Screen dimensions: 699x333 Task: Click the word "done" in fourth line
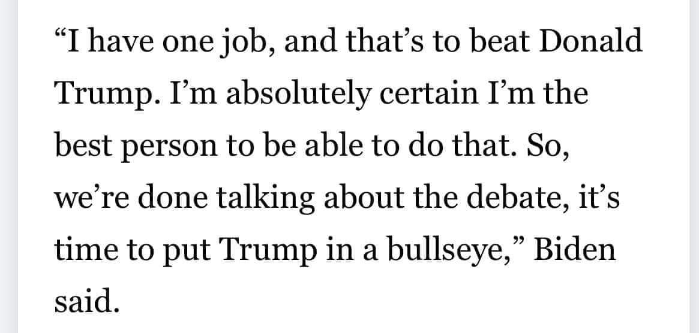[173, 197]
